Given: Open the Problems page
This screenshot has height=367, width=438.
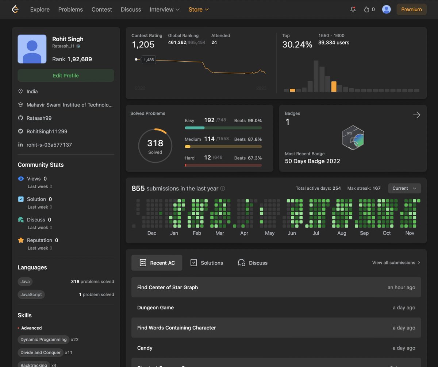Looking at the screenshot, I should tap(70, 9).
